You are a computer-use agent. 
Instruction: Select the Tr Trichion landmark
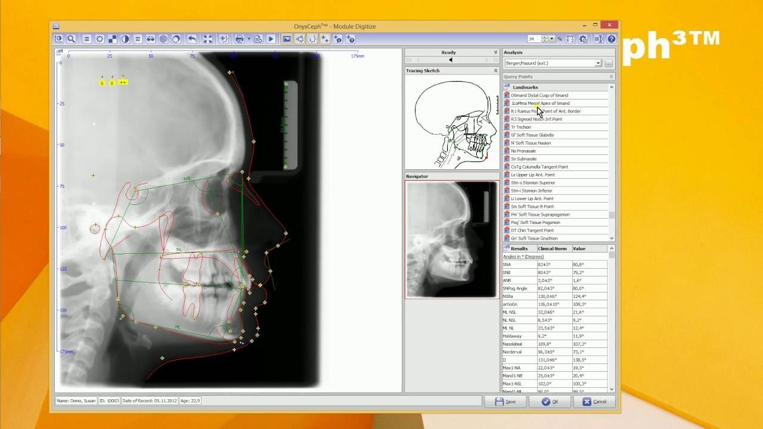[520, 127]
